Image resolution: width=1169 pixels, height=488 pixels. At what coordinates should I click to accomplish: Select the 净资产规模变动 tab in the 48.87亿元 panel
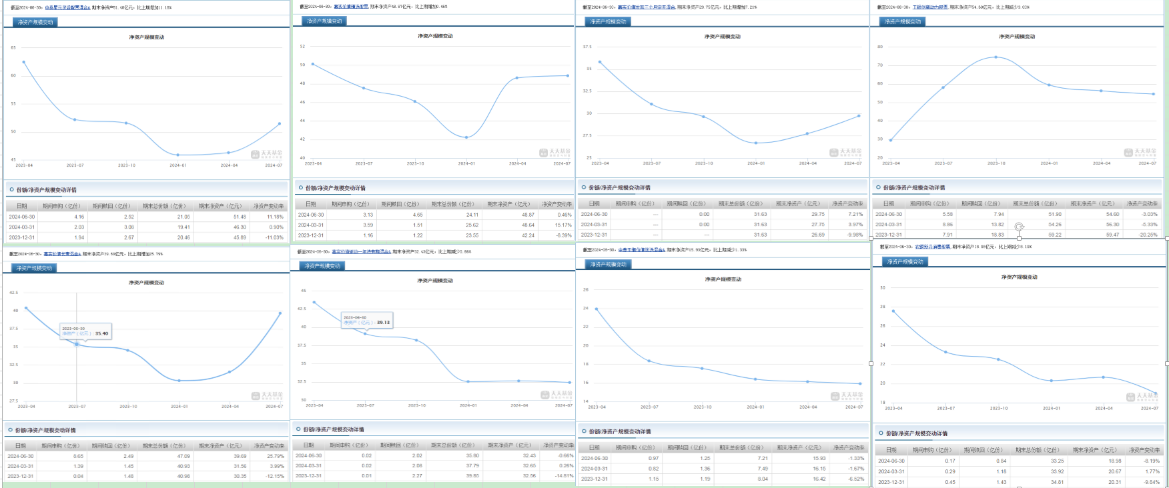324,21
